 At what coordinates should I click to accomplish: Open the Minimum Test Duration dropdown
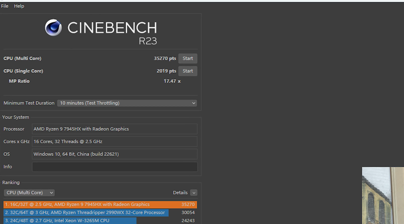[x=127, y=103]
